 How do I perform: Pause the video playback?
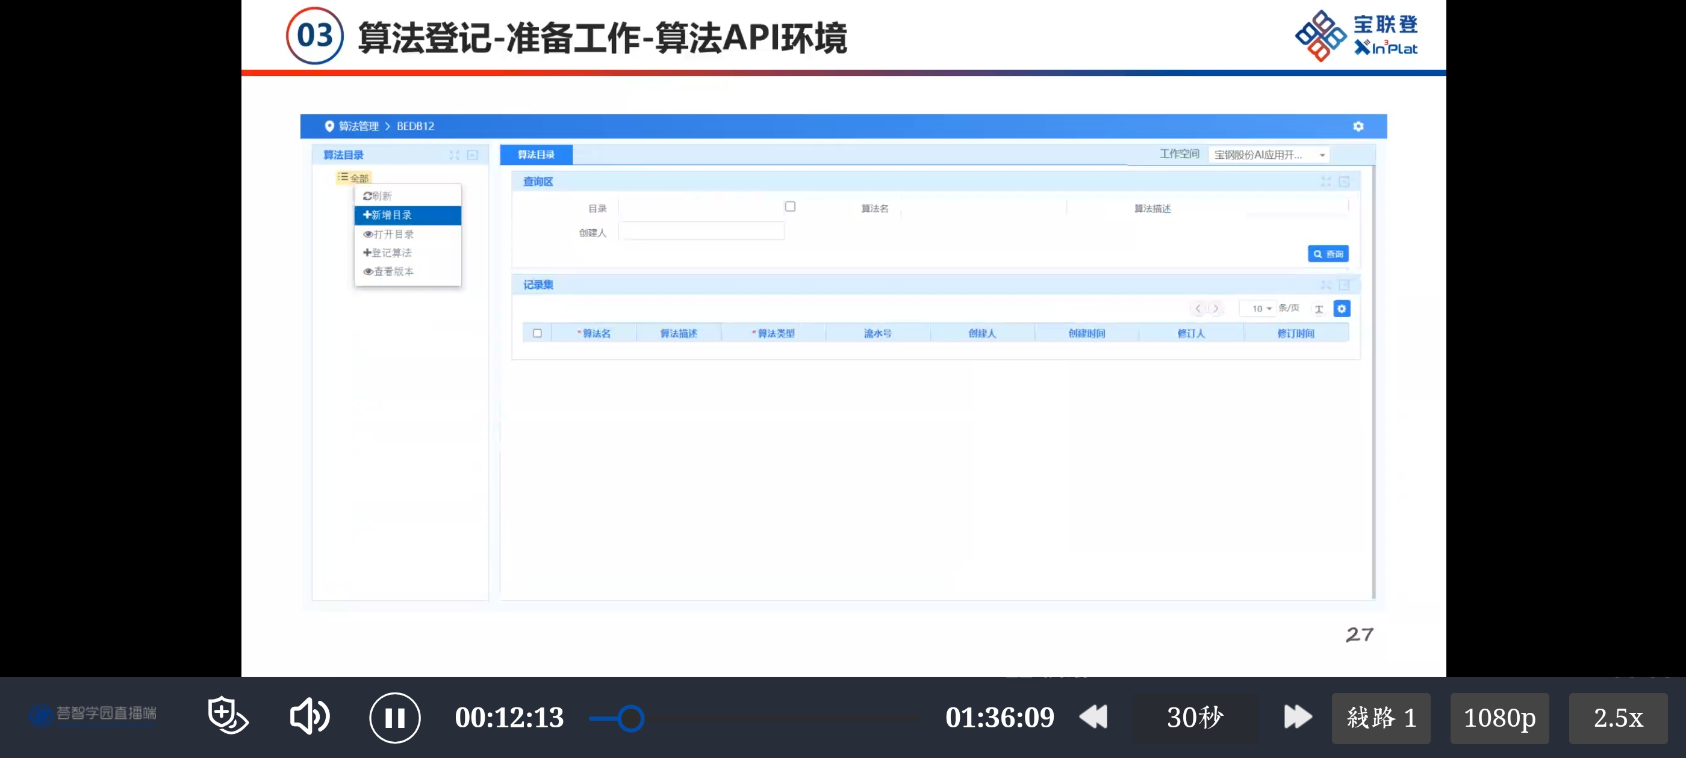pos(394,718)
